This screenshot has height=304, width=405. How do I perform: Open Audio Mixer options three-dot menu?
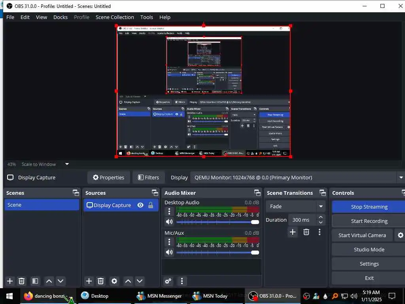(x=182, y=281)
